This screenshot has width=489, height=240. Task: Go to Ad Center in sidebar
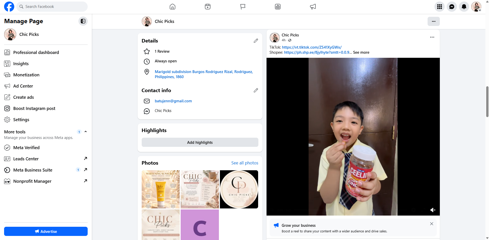46,86
